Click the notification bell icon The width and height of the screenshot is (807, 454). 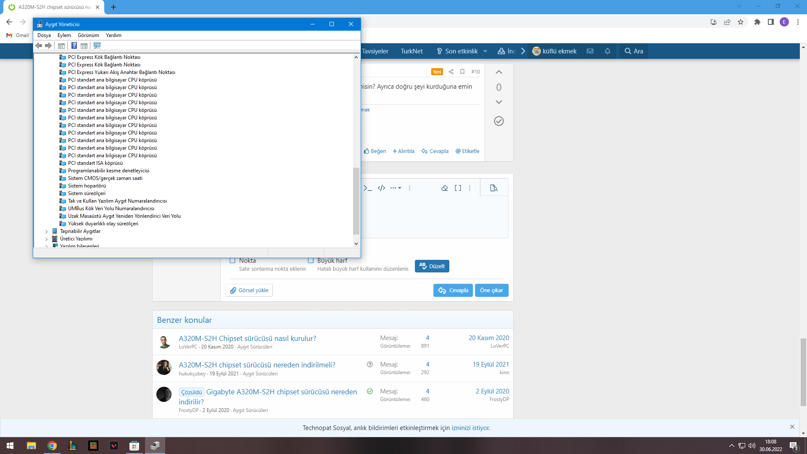[607, 51]
